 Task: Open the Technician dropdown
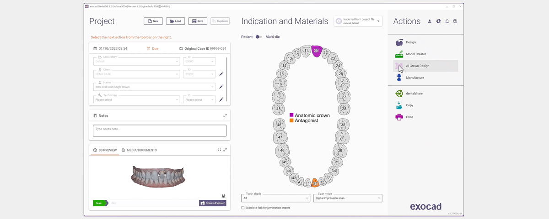[x=136, y=99]
